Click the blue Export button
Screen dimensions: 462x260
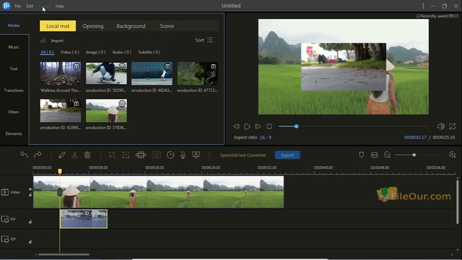pyautogui.click(x=287, y=155)
